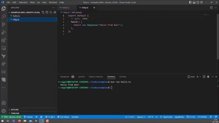Switch to the Debug Console tab
Viewport: 219px width, 123px height.
point(96,77)
